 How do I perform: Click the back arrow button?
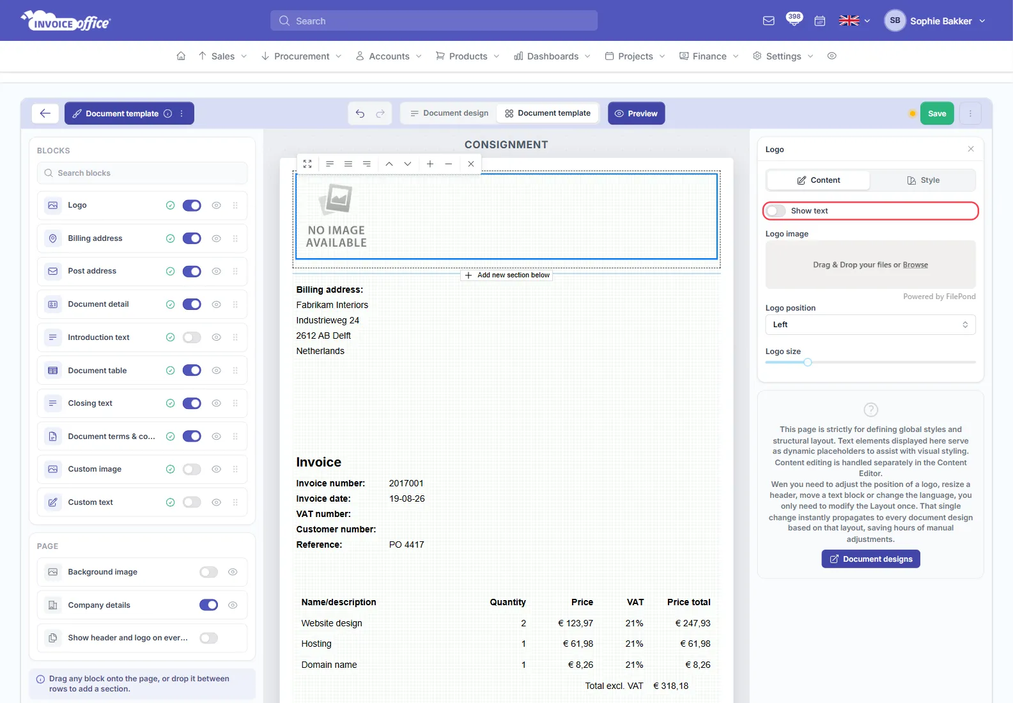[x=45, y=113]
